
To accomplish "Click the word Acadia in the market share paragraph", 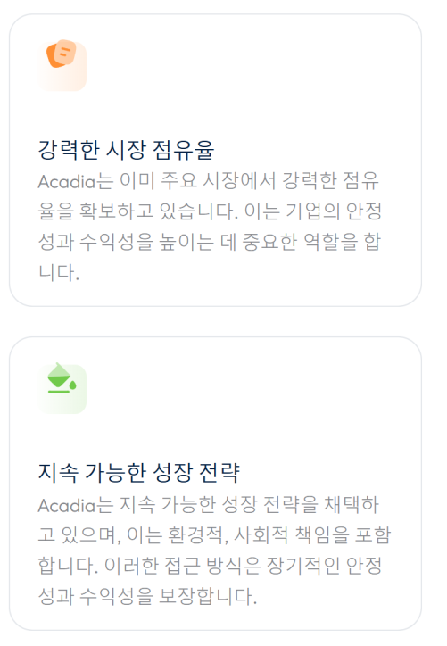I will (66, 181).
